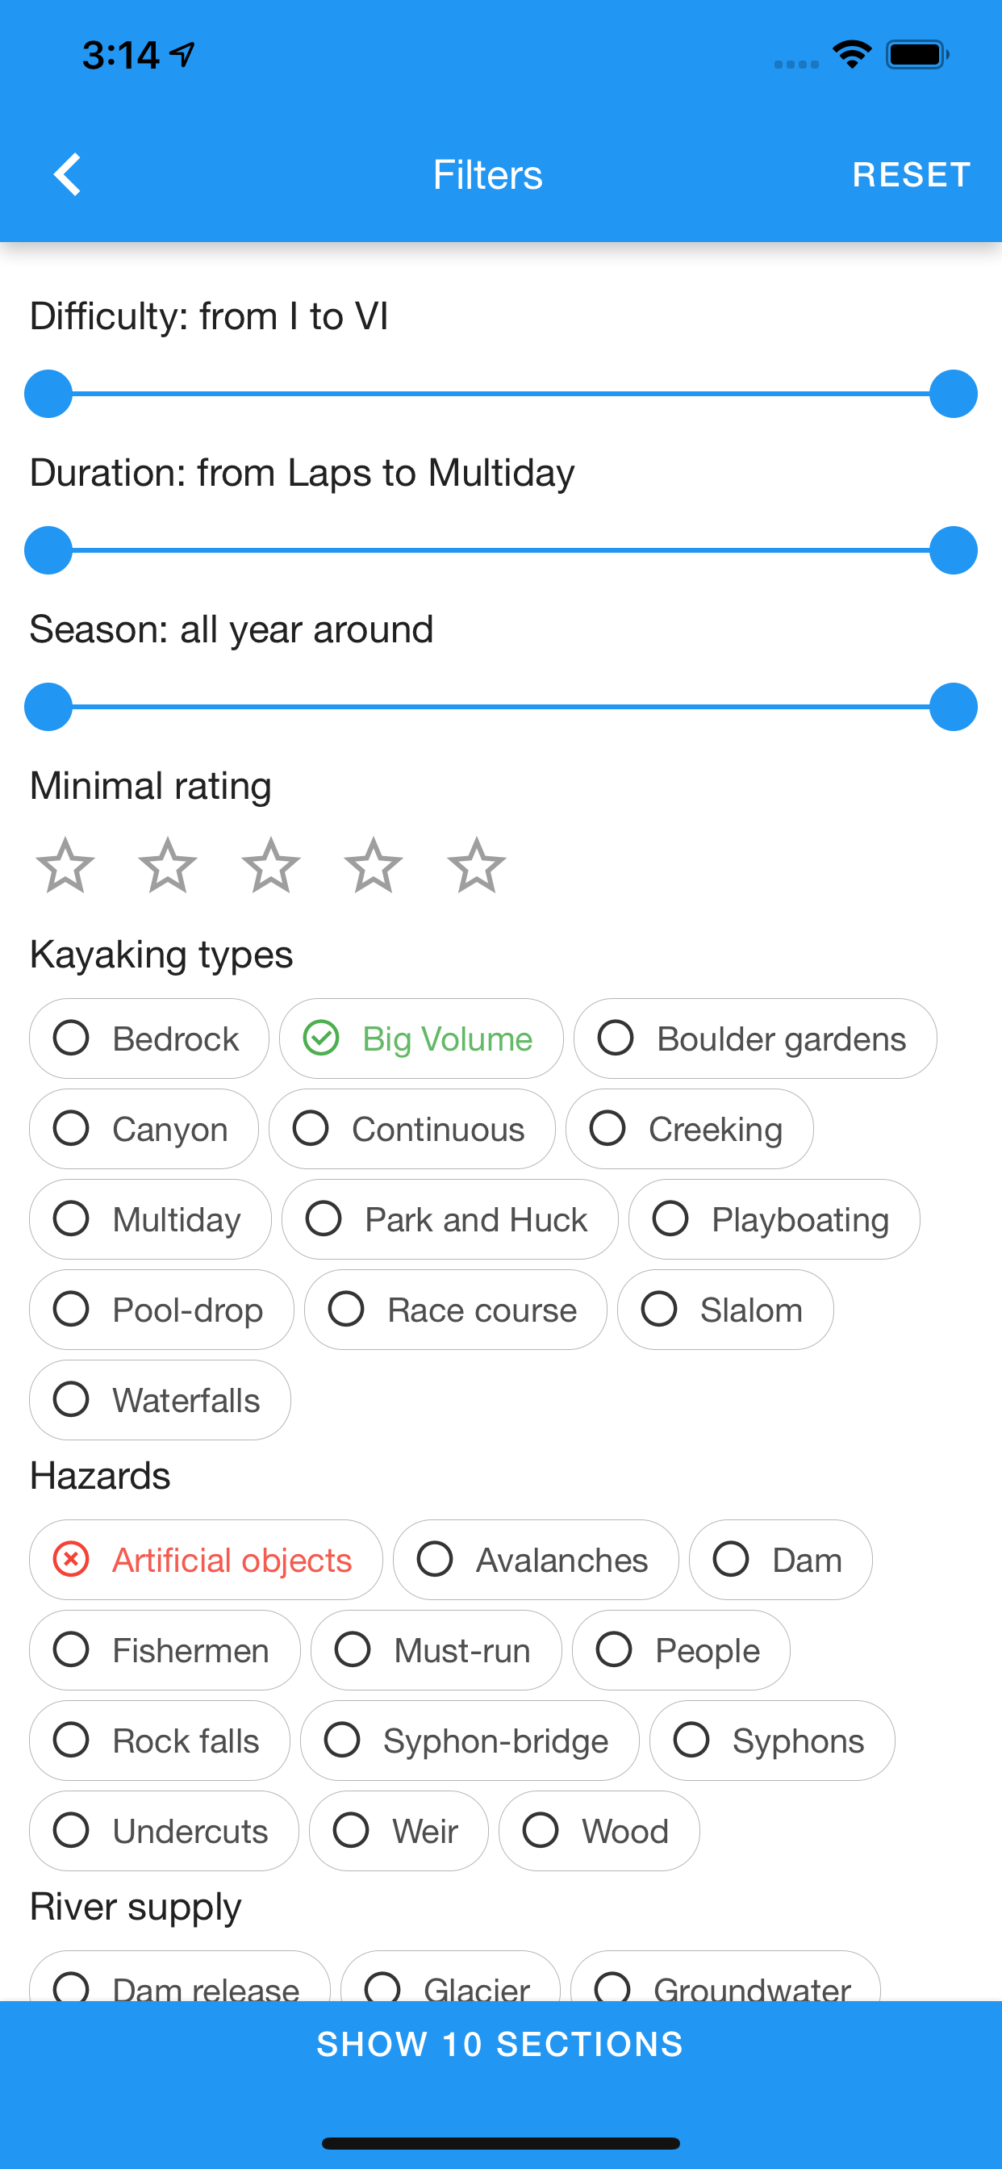
Task: Show 10 sections button
Action: pos(501,2045)
